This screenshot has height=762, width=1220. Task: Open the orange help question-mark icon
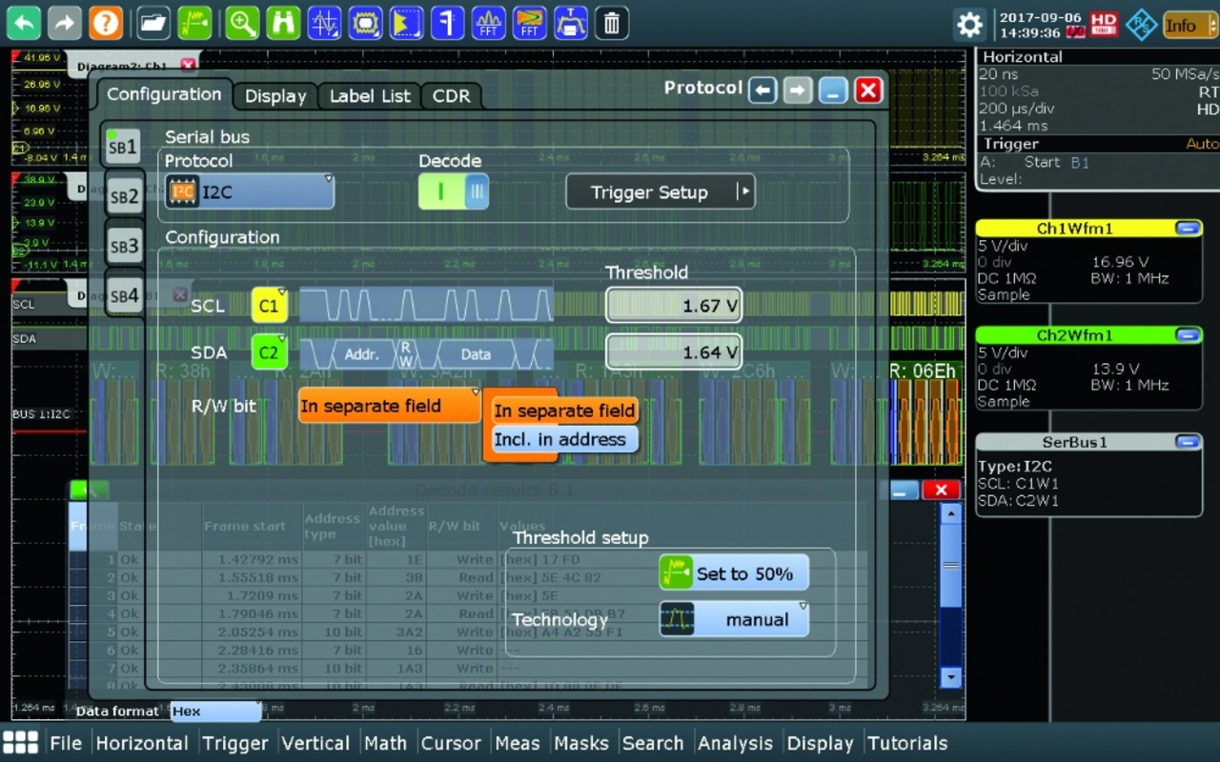point(106,22)
